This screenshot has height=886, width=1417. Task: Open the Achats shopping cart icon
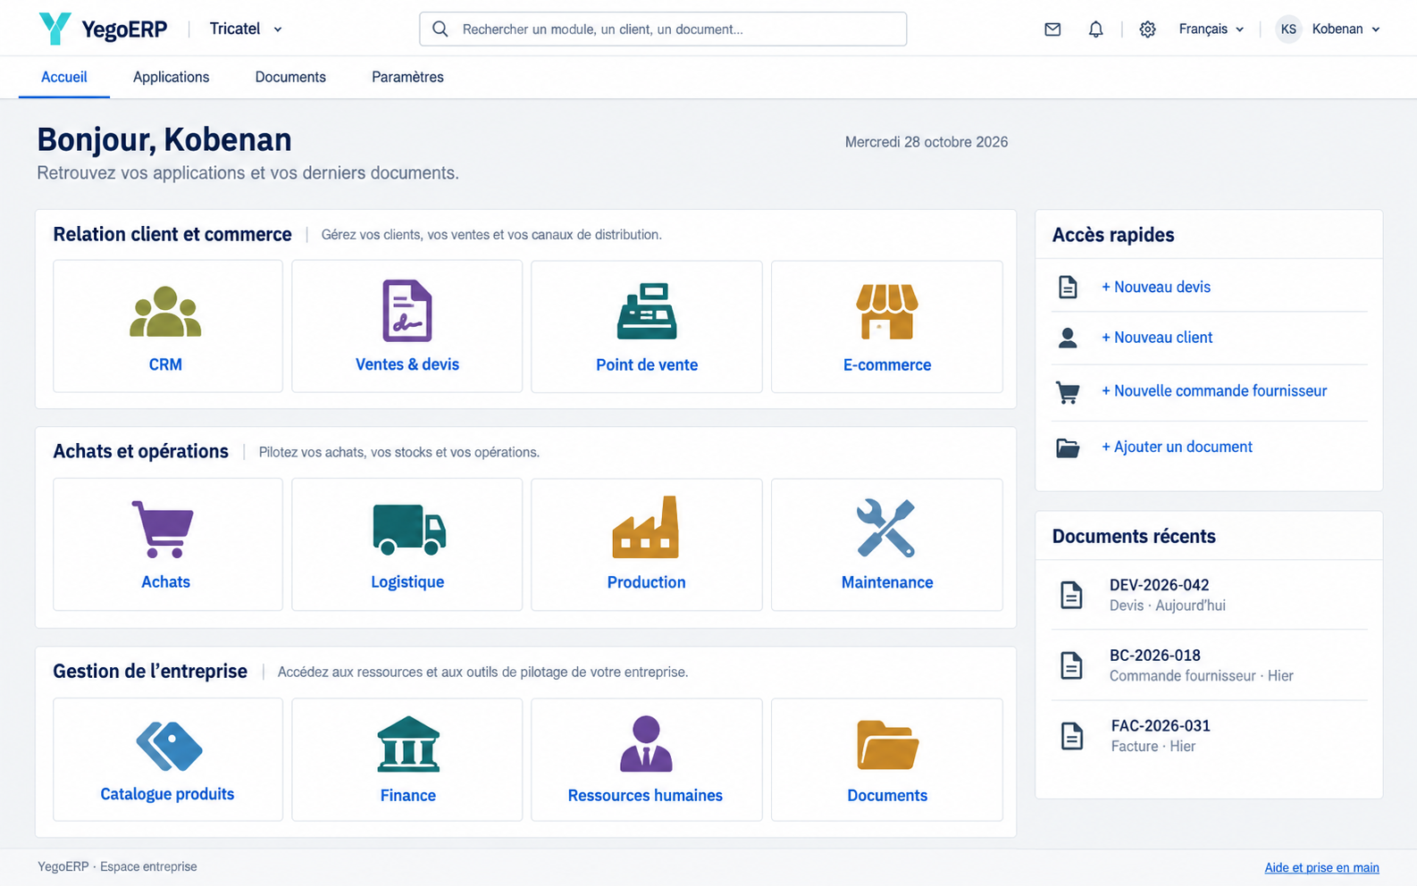point(163,529)
